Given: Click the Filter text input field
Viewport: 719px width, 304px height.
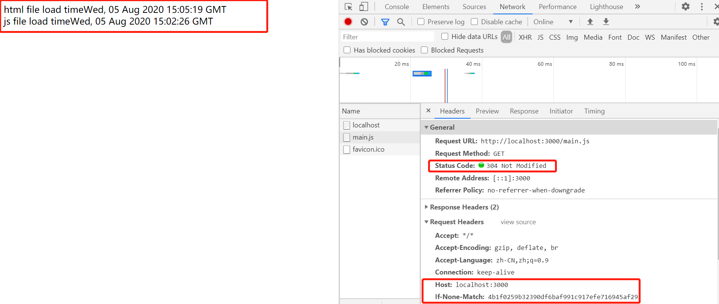Looking at the screenshot, I should tap(386, 37).
